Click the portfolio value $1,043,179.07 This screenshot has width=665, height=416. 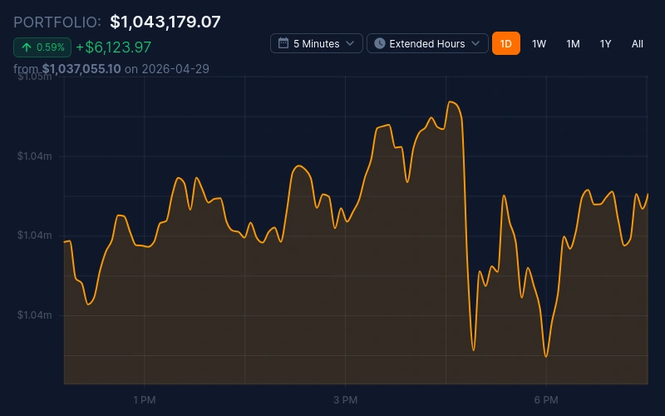coord(165,22)
